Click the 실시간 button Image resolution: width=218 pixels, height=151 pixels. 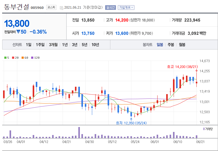(110, 7)
